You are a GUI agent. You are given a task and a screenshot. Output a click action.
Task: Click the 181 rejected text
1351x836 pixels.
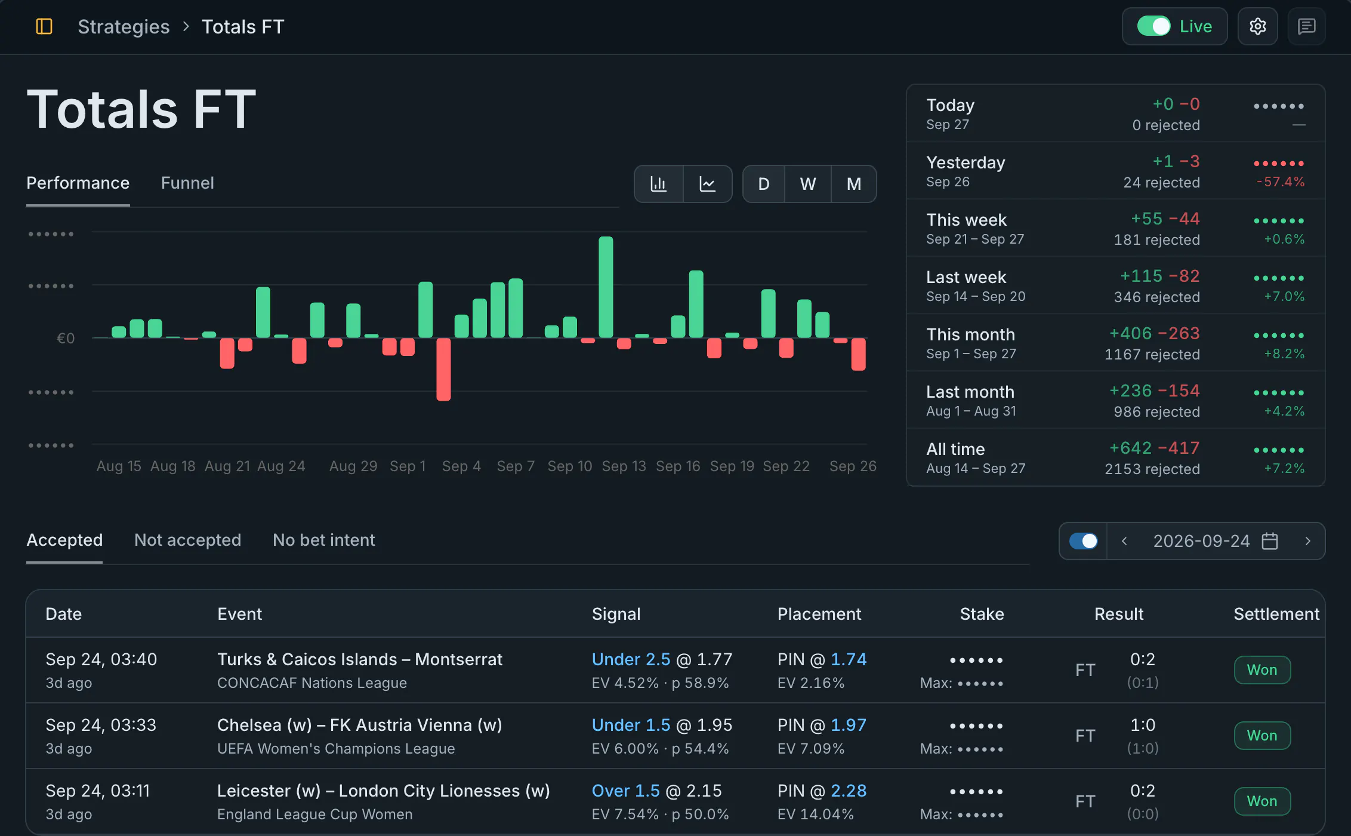(x=1156, y=240)
